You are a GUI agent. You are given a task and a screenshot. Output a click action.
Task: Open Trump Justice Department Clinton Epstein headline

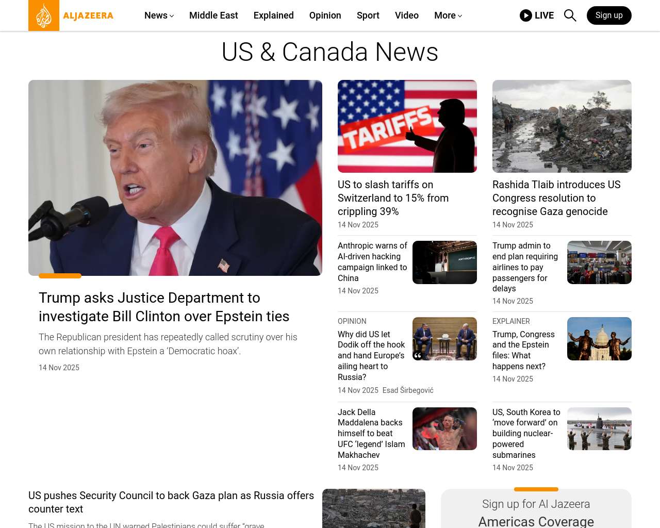point(164,307)
